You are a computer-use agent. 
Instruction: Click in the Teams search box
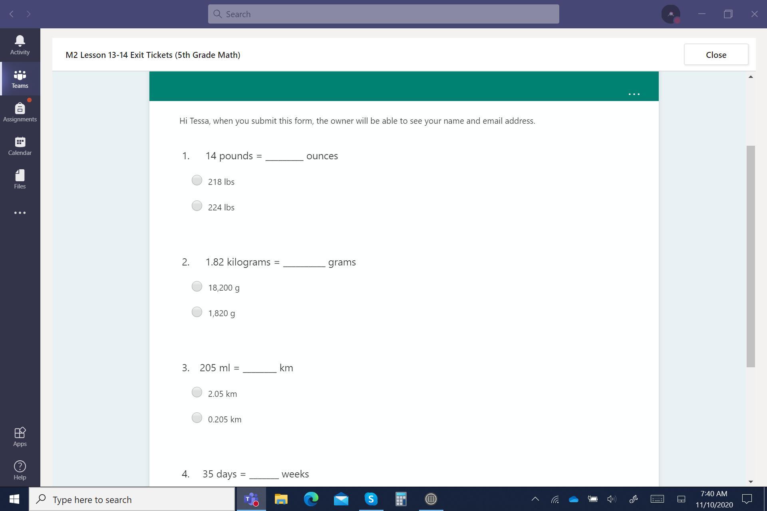pyautogui.click(x=383, y=14)
